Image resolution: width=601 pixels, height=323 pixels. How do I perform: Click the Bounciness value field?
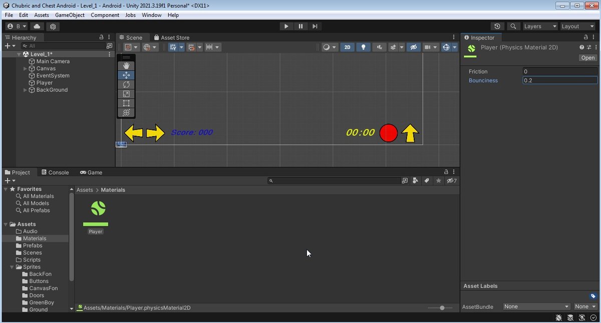pyautogui.click(x=560, y=80)
